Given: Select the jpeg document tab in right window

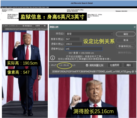Looking at the screenshot, I should (93, 72).
